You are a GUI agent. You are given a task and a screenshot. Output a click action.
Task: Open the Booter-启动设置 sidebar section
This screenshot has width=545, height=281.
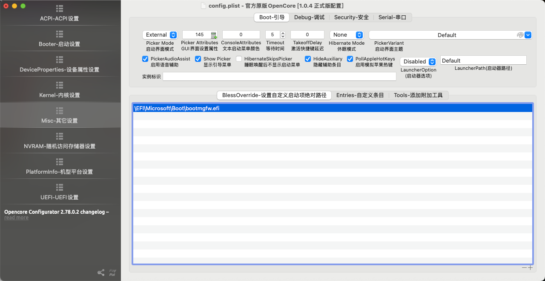(x=60, y=39)
